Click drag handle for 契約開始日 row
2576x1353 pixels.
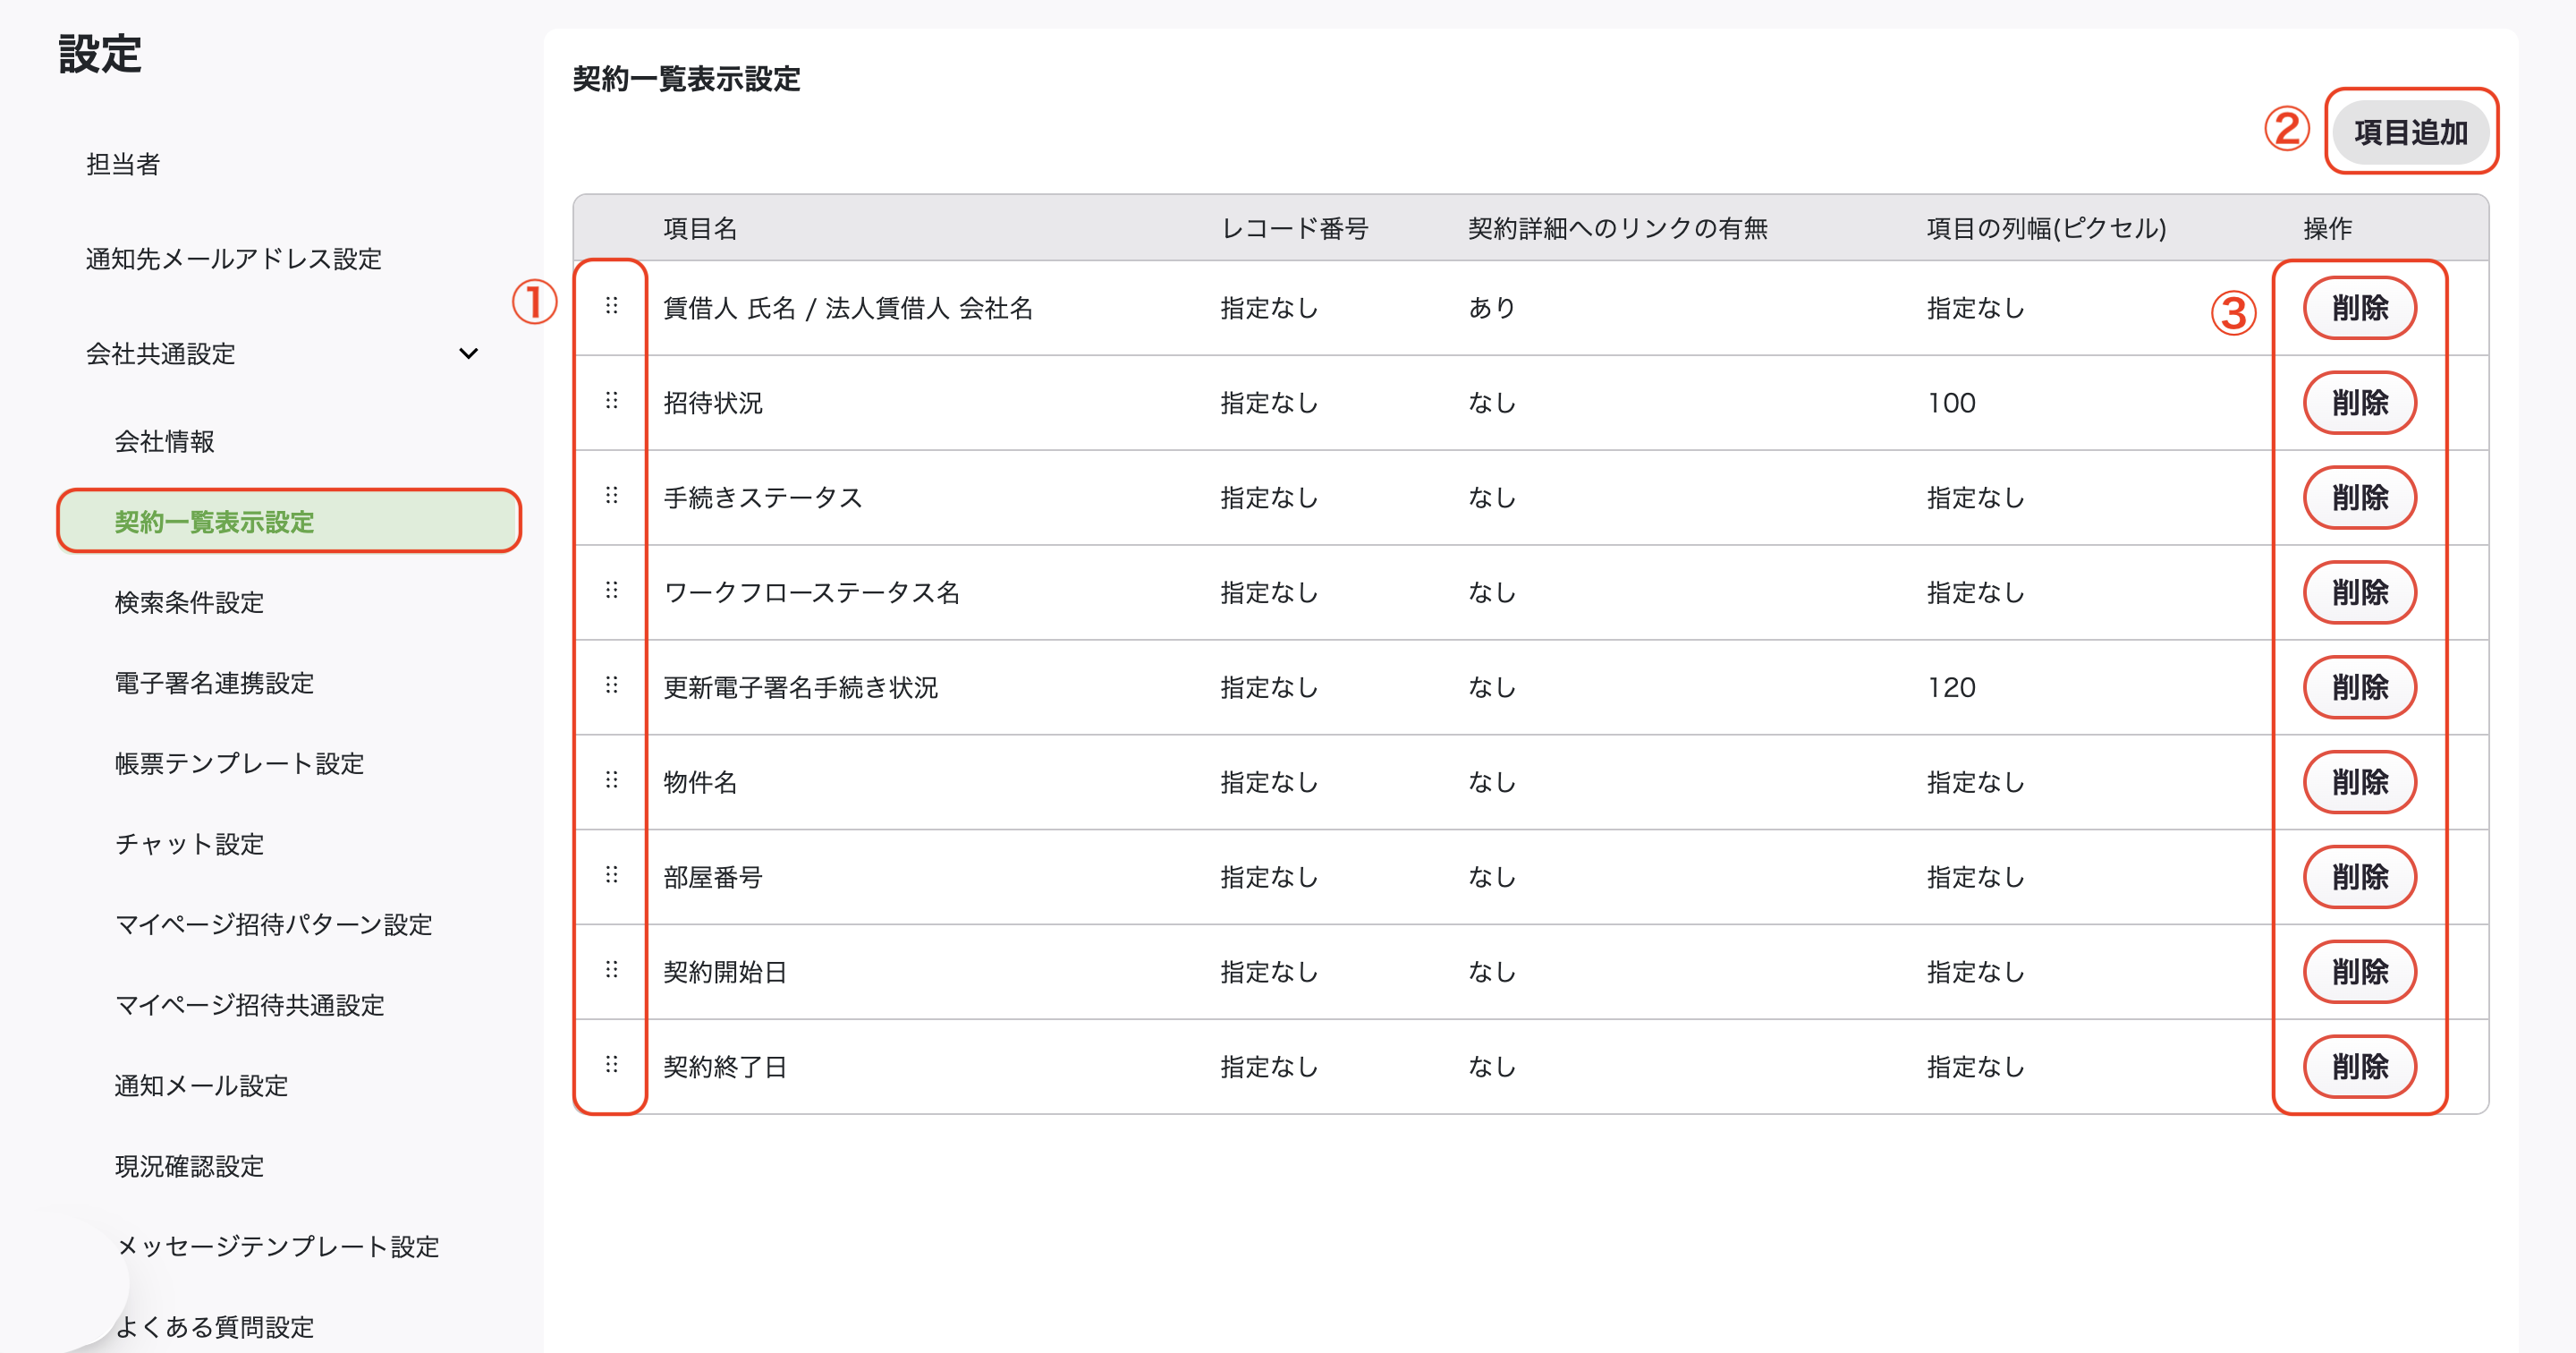point(612,970)
